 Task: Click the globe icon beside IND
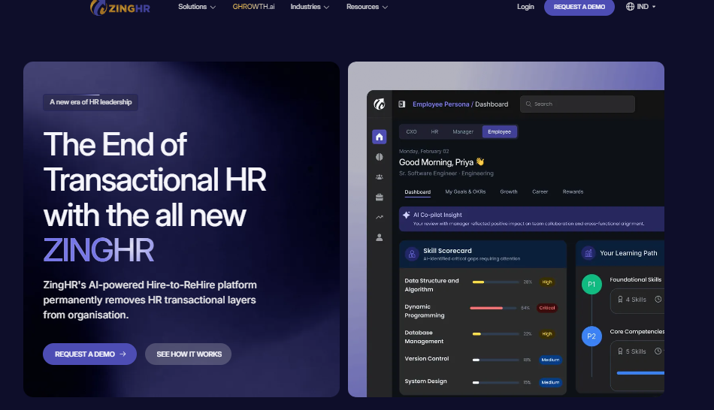tap(631, 7)
